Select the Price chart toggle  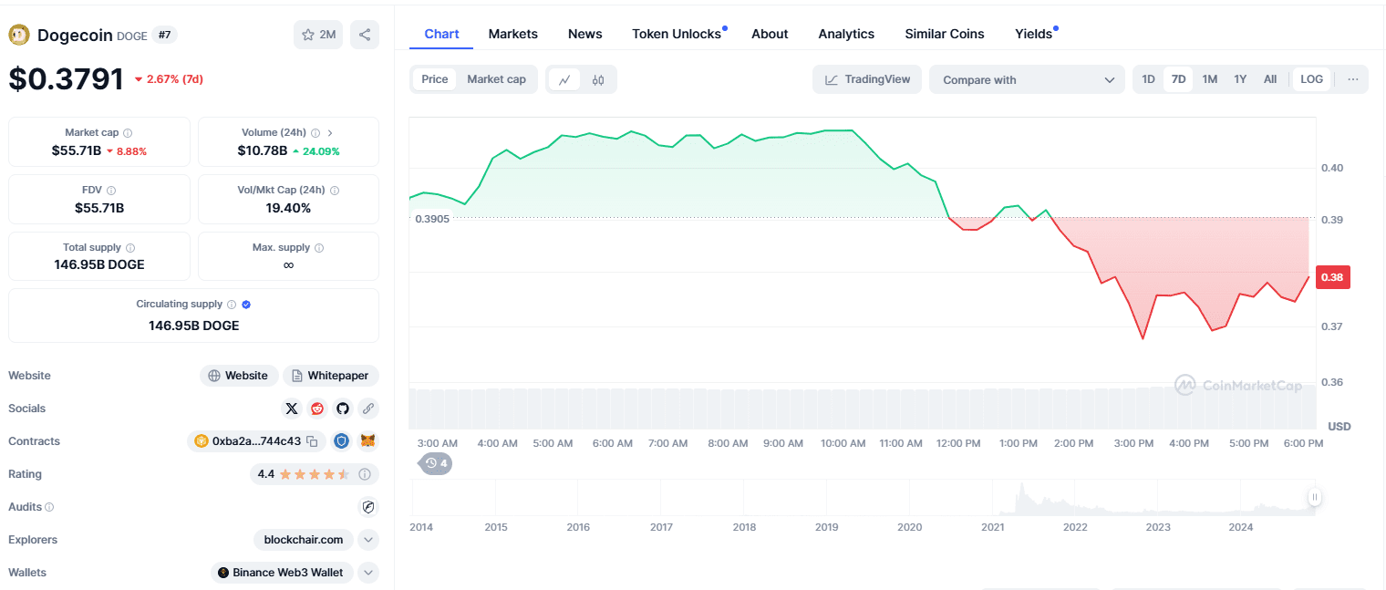click(435, 79)
